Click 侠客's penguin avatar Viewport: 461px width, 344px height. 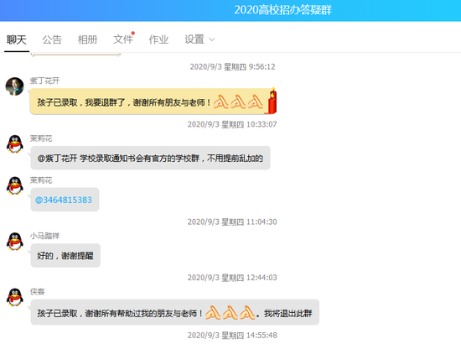15,297
